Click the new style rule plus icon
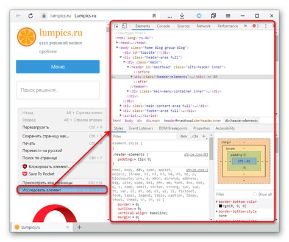Image resolution: width=289 pixels, height=242 pixels. [x=204, y=136]
